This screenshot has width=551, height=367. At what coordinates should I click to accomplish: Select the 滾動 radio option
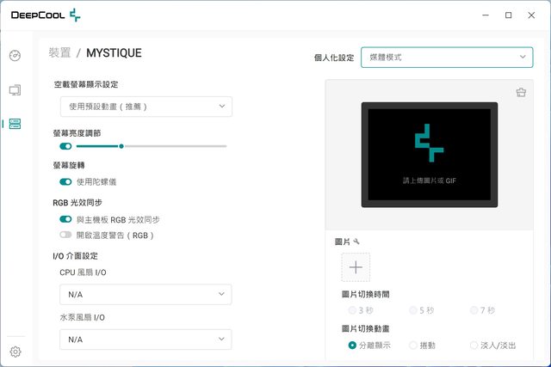point(413,346)
